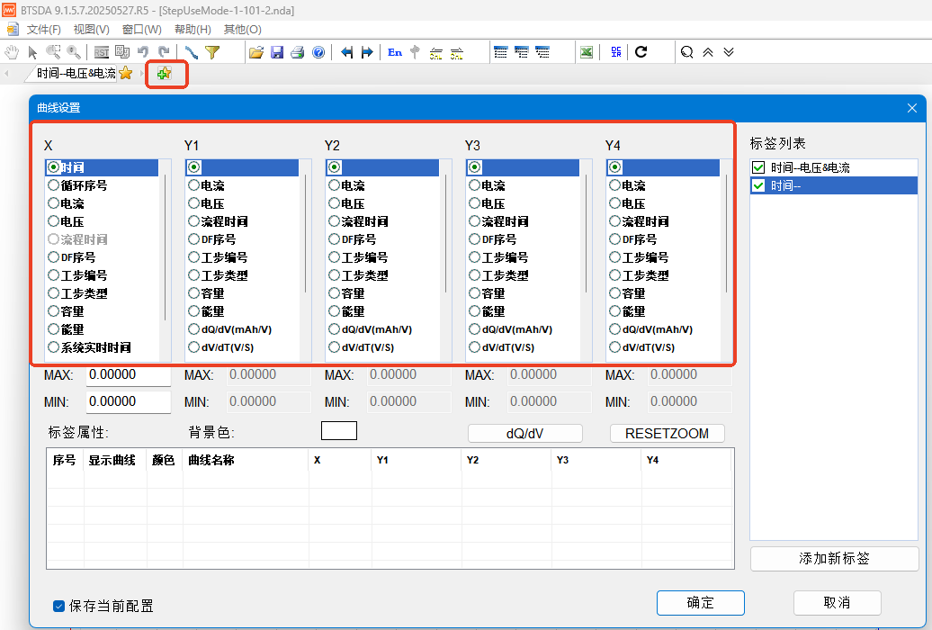Switch language with En icon
932x630 pixels.
[x=395, y=52]
